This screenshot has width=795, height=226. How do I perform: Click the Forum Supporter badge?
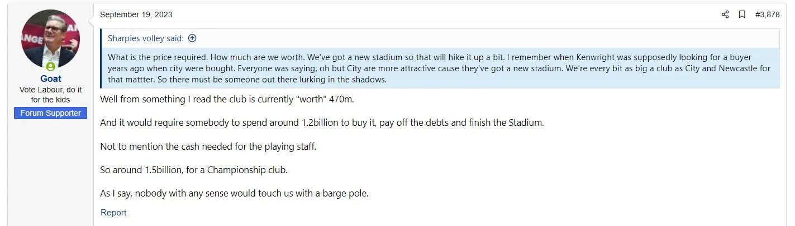pyautogui.click(x=50, y=113)
